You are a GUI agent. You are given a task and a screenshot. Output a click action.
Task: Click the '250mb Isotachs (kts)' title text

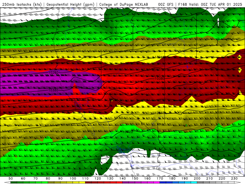coord(22,4)
